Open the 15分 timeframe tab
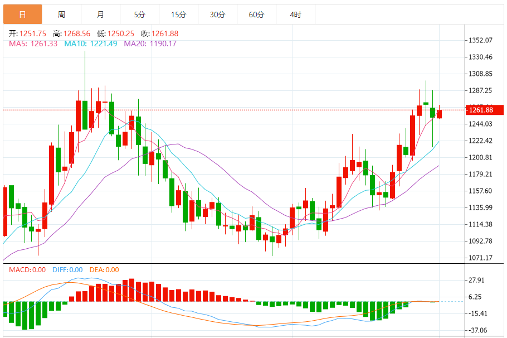This screenshot has height=338, width=507. pos(178,15)
